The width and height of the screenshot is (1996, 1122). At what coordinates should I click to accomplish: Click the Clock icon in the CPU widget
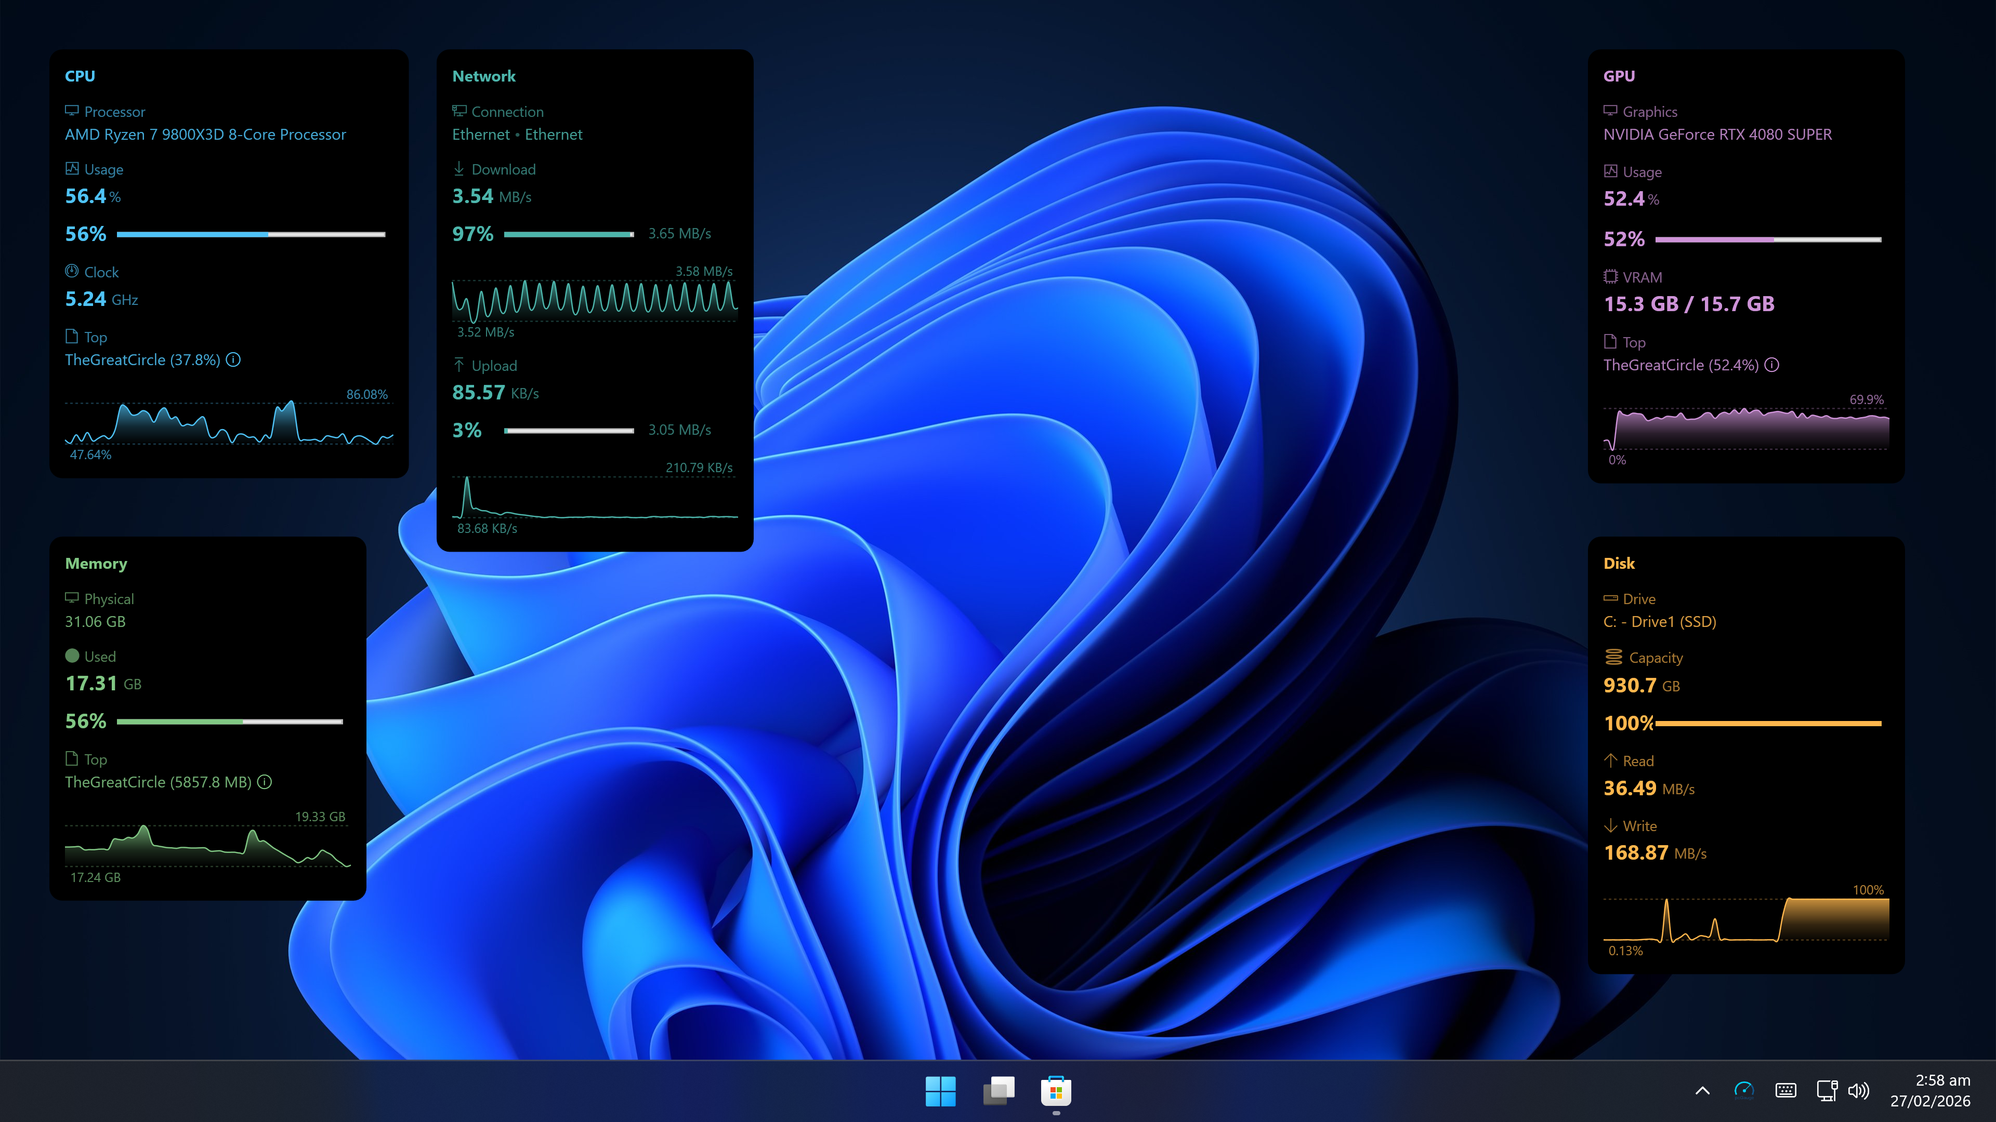coord(72,271)
